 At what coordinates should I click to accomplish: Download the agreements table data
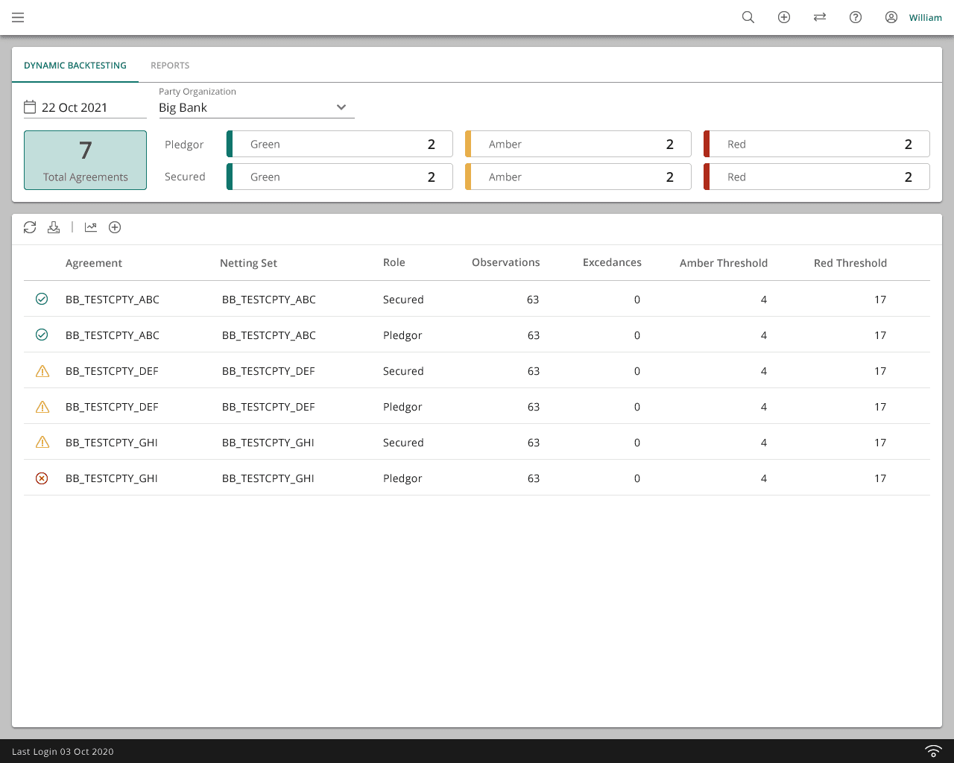click(x=54, y=227)
